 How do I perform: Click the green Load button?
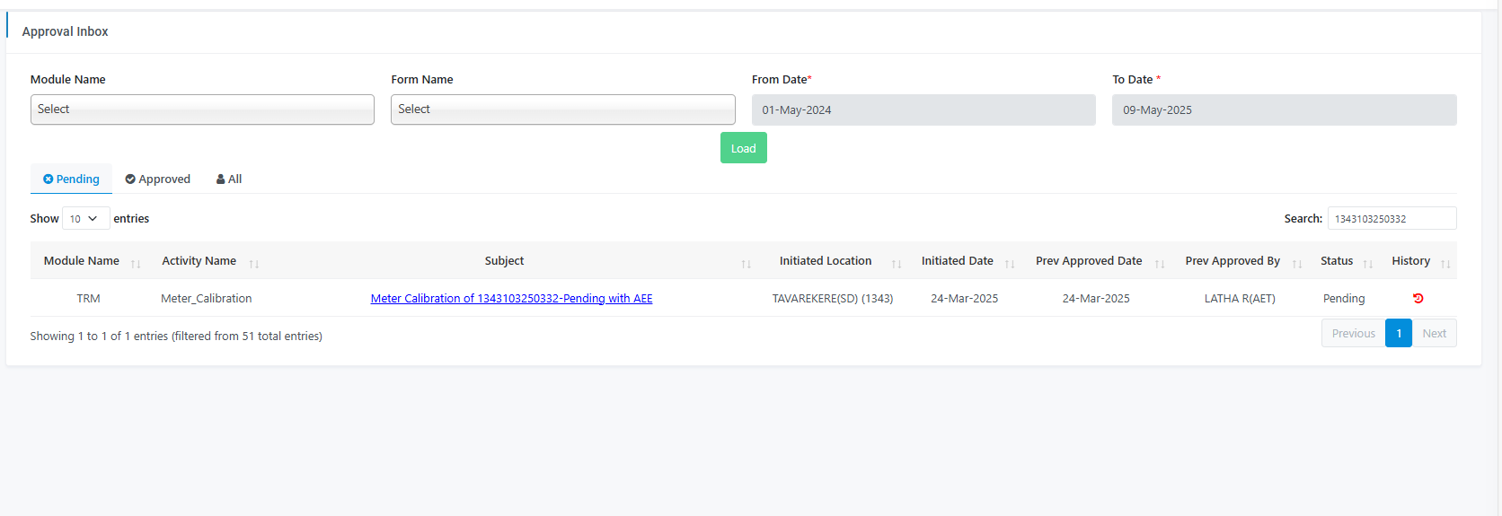coord(744,148)
